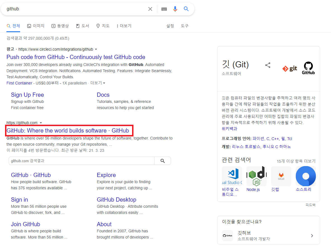Click the github search text field
331x248 pixels.
click(76, 9)
